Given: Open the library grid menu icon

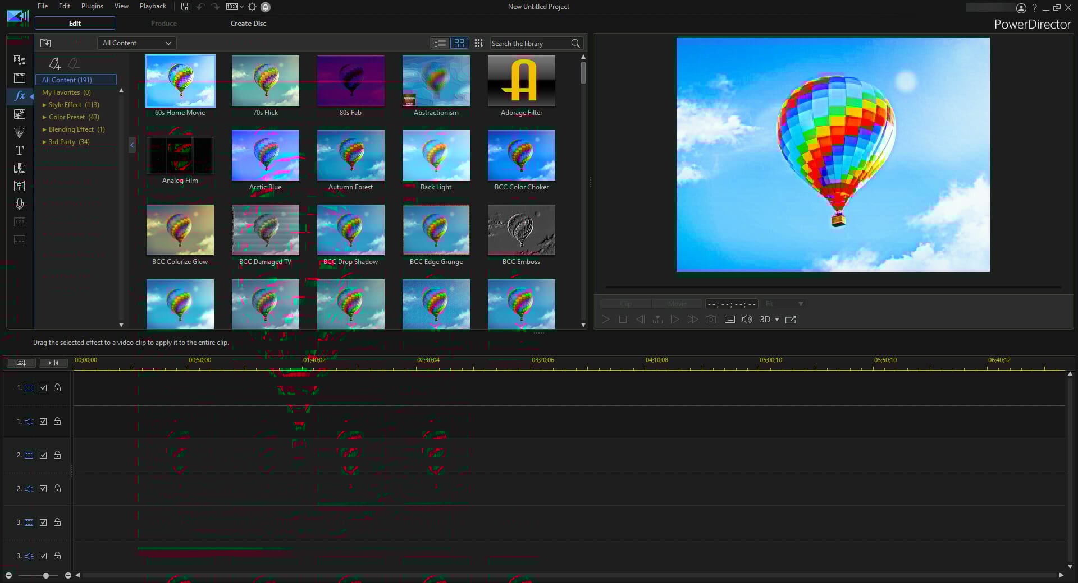Looking at the screenshot, I should pyautogui.click(x=478, y=43).
